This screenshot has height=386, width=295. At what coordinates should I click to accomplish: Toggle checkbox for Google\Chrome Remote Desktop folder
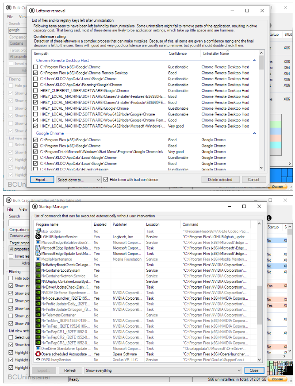coord(35,73)
